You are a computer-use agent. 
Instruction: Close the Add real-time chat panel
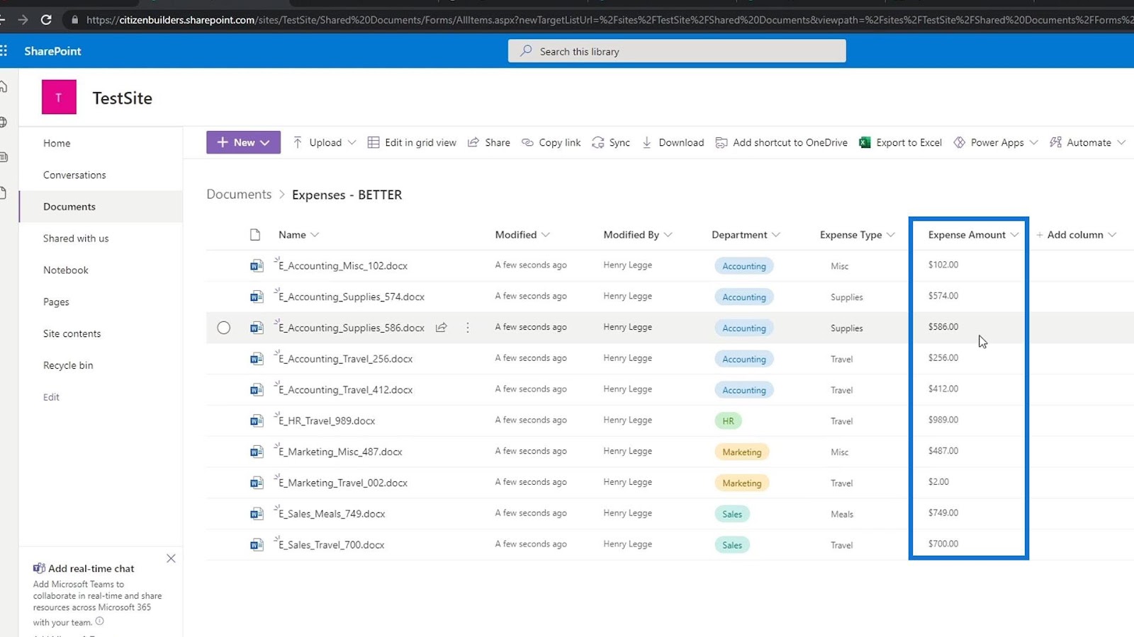click(171, 558)
